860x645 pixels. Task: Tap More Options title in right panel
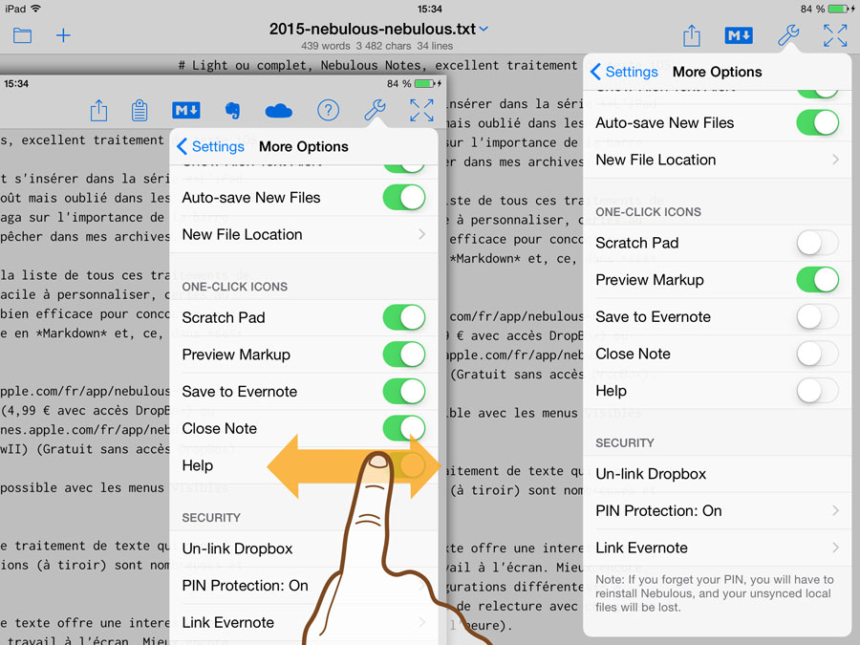717,72
